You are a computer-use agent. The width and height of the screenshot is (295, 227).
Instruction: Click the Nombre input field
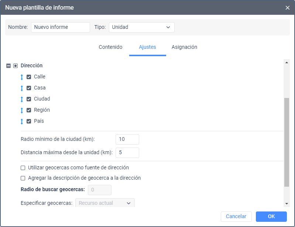[61, 27]
